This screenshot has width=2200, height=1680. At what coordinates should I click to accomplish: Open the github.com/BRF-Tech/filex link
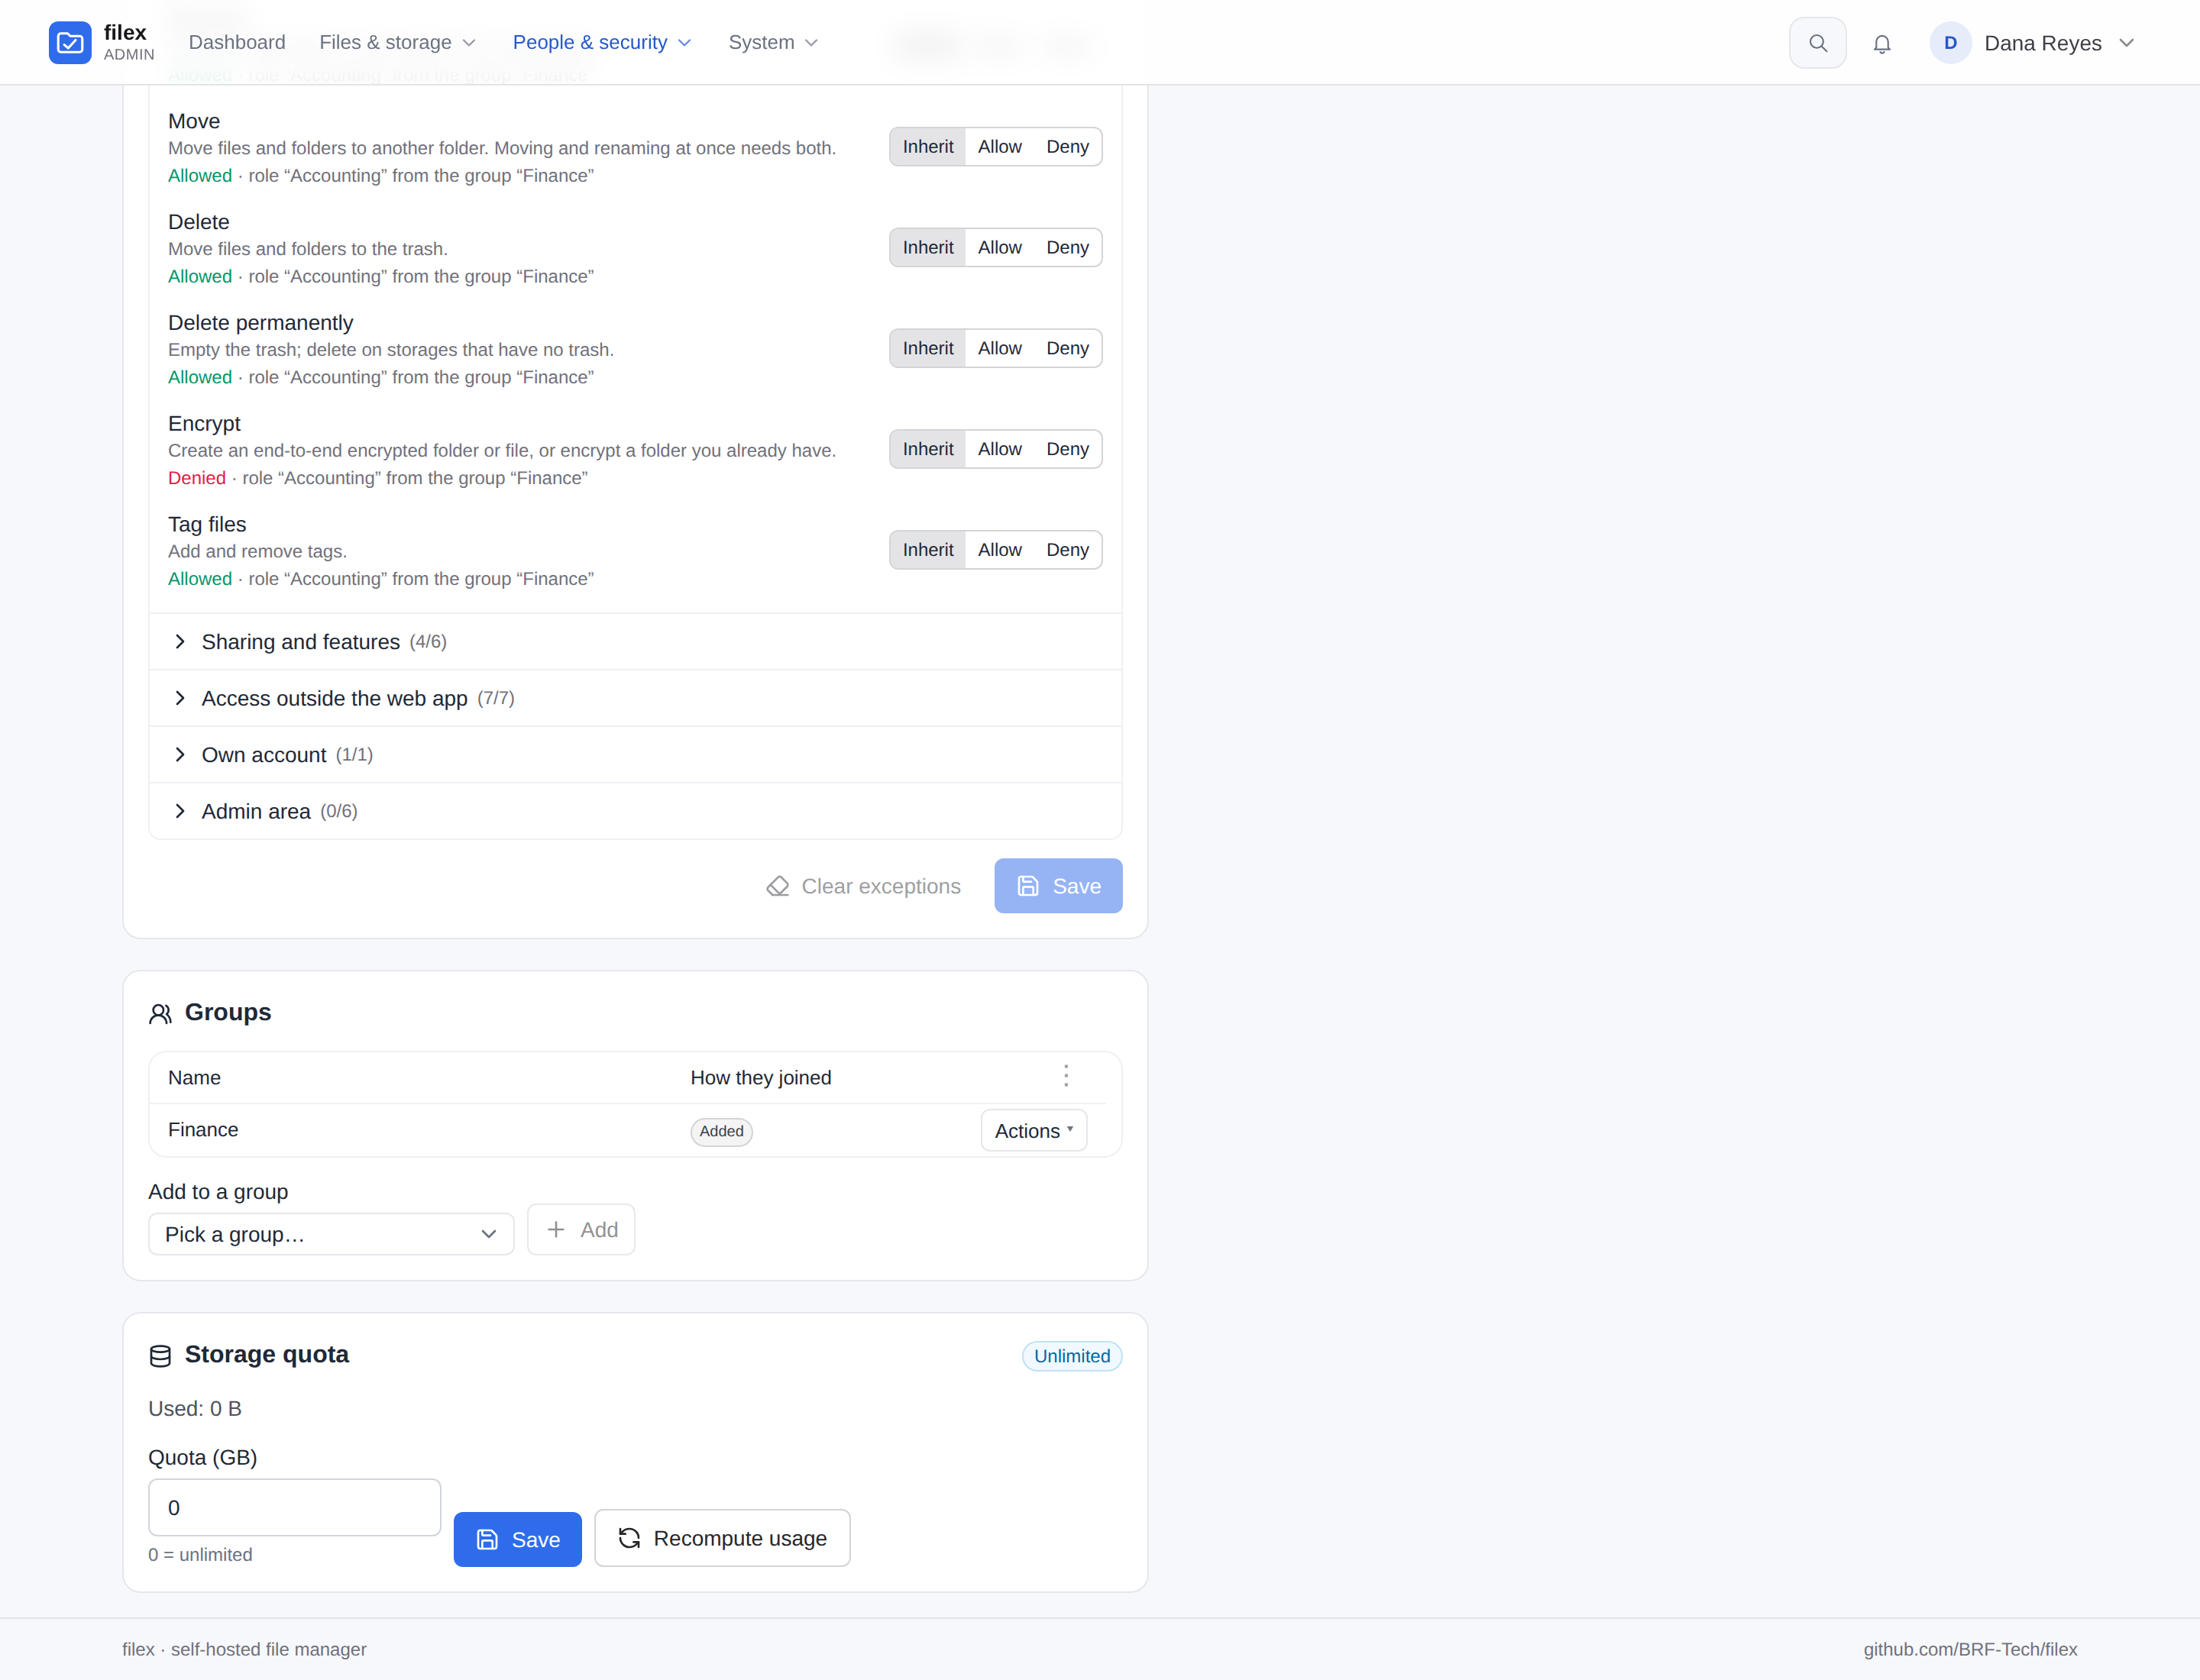[1970, 1649]
